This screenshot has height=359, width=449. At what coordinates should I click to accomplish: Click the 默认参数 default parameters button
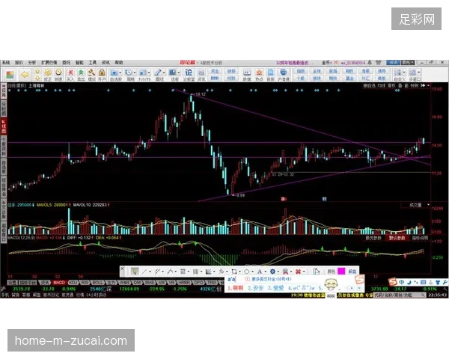pos(397,238)
